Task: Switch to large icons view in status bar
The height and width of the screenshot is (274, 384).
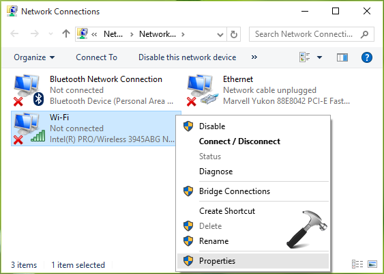Action: pos(372,264)
